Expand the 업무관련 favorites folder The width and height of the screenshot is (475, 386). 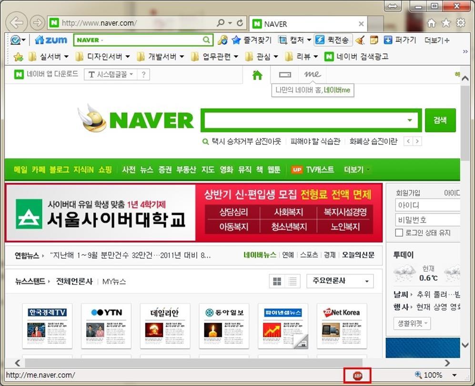pos(214,57)
